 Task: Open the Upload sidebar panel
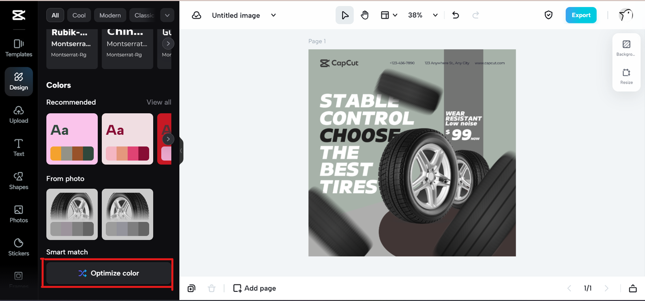(x=19, y=115)
